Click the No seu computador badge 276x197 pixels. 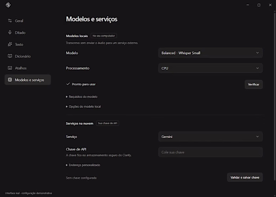pyautogui.click(x=104, y=36)
